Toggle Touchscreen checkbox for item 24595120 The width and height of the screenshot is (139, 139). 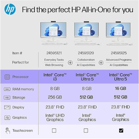(86, 130)
